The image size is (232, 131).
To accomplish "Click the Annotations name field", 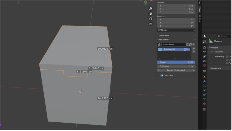I will coord(174,44).
